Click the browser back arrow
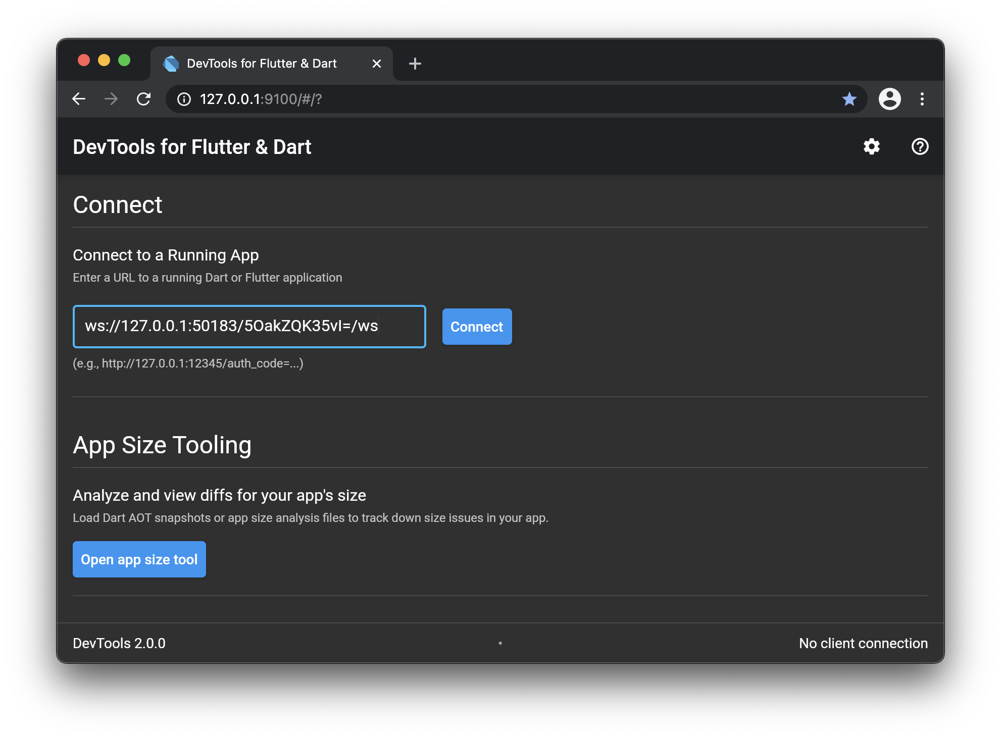 click(79, 99)
